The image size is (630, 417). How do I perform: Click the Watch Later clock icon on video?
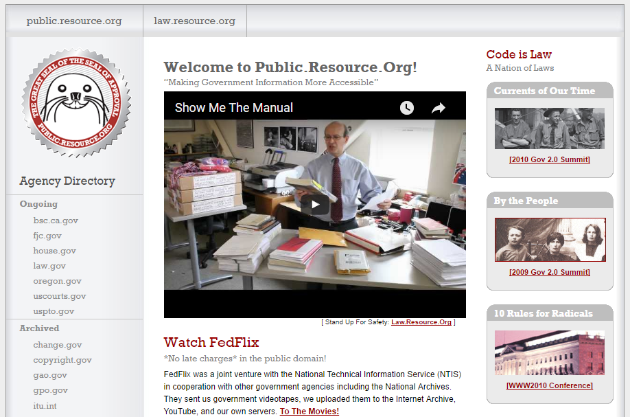pos(406,108)
